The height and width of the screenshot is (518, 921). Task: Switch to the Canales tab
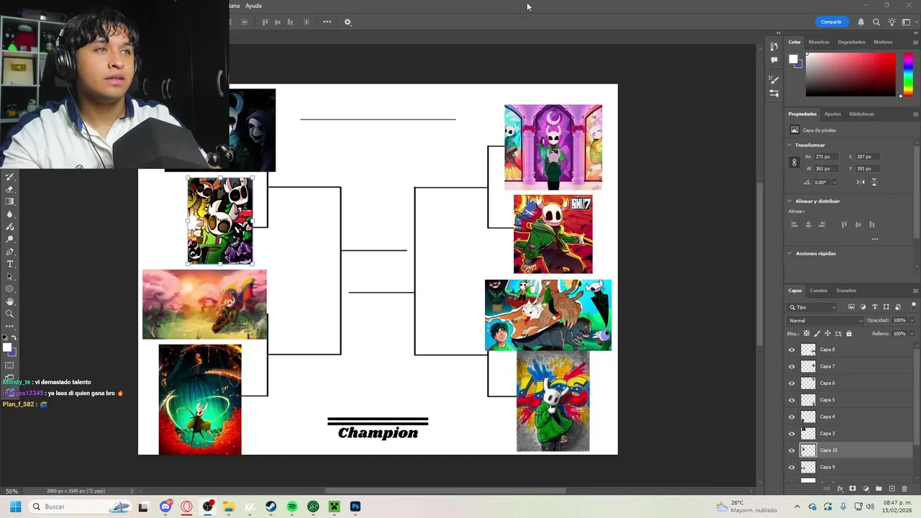tap(819, 291)
